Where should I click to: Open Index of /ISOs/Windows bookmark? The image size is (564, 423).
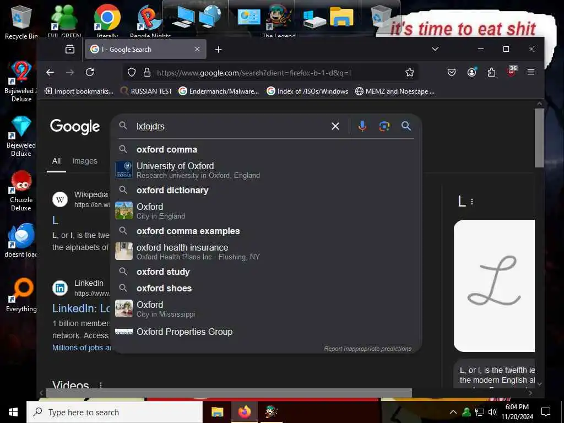(307, 91)
